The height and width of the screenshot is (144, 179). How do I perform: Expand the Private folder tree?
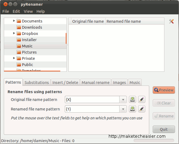coord(14,58)
